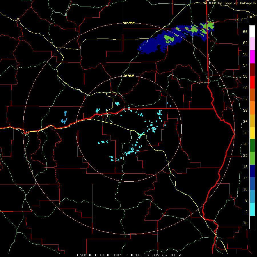Screen dimensions: 257x257
Task: Click the medium blue 10-14 kft legend swatch
Action: [252, 184]
